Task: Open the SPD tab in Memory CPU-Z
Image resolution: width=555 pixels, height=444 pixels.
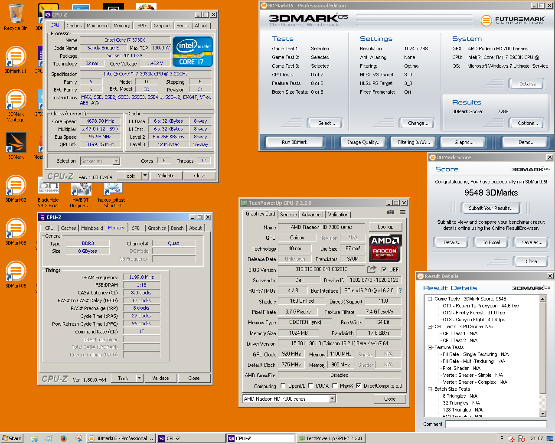Action: click(136, 228)
